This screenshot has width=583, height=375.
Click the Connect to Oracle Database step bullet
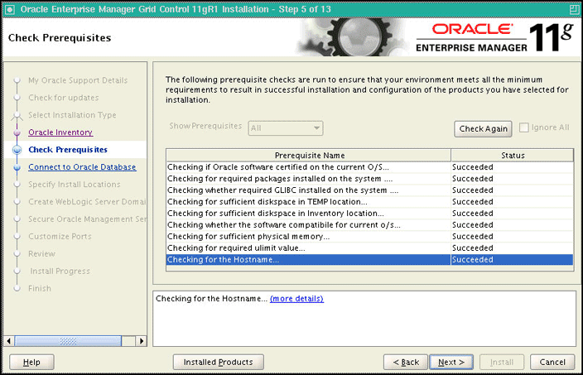(x=17, y=167)
